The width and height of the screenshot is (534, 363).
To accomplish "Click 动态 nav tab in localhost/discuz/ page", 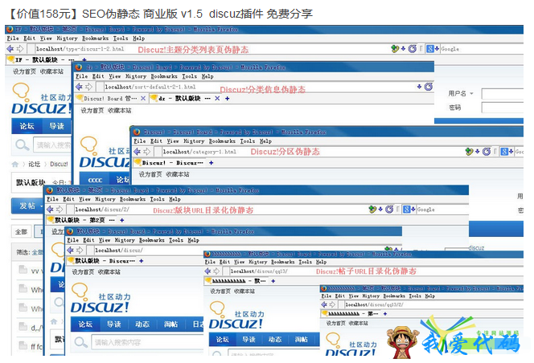I will pos(142,324).
